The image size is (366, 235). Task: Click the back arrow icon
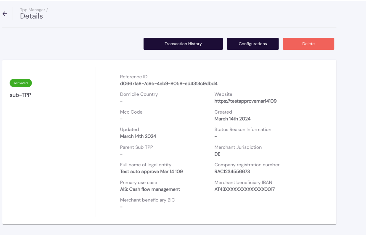coord(5,14)
